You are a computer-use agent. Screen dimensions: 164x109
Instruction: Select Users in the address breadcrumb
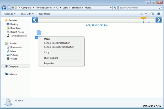(65, 8)
